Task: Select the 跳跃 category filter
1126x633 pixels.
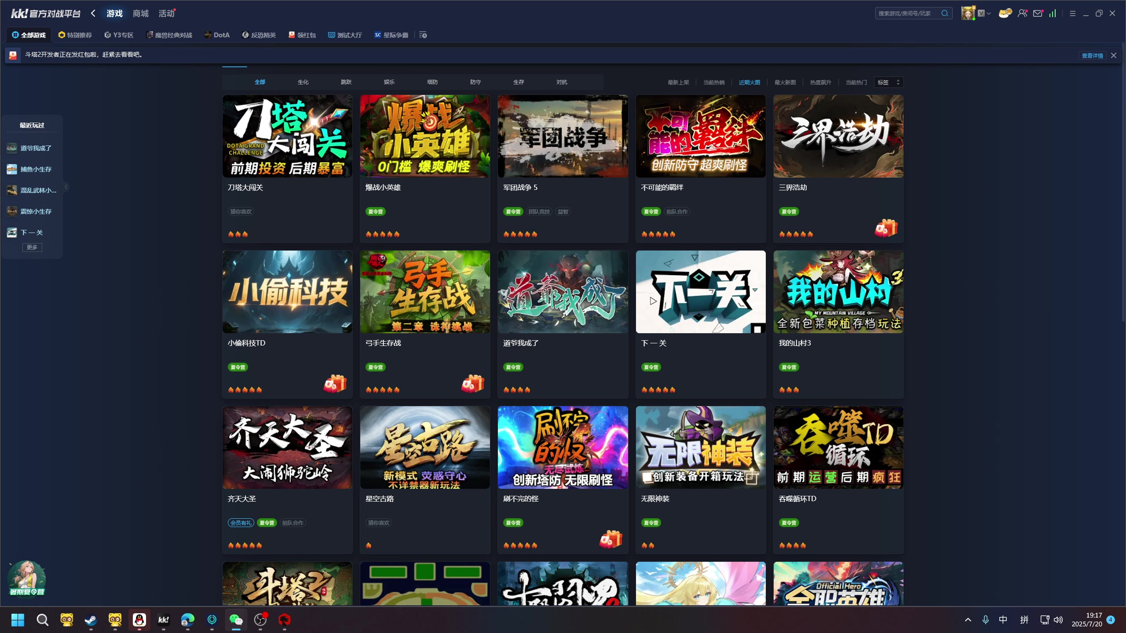Action: point(346,82)
